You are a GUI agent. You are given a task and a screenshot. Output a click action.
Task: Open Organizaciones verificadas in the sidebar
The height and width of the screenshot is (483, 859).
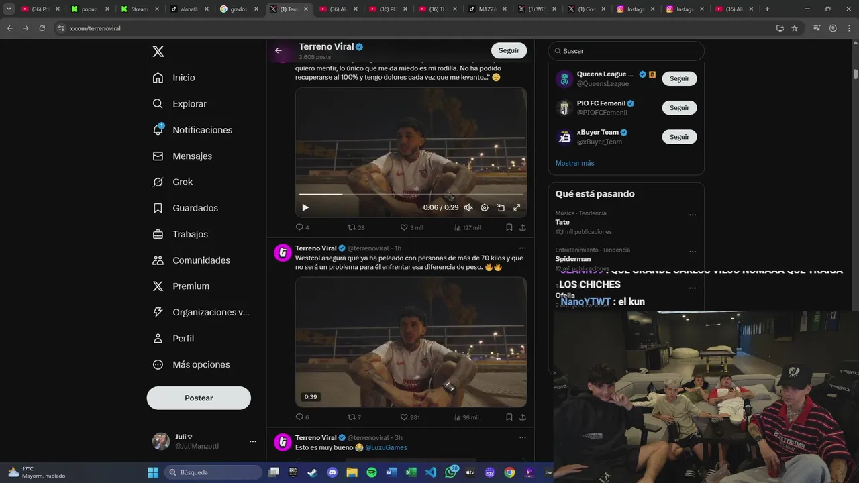point(201,312)
